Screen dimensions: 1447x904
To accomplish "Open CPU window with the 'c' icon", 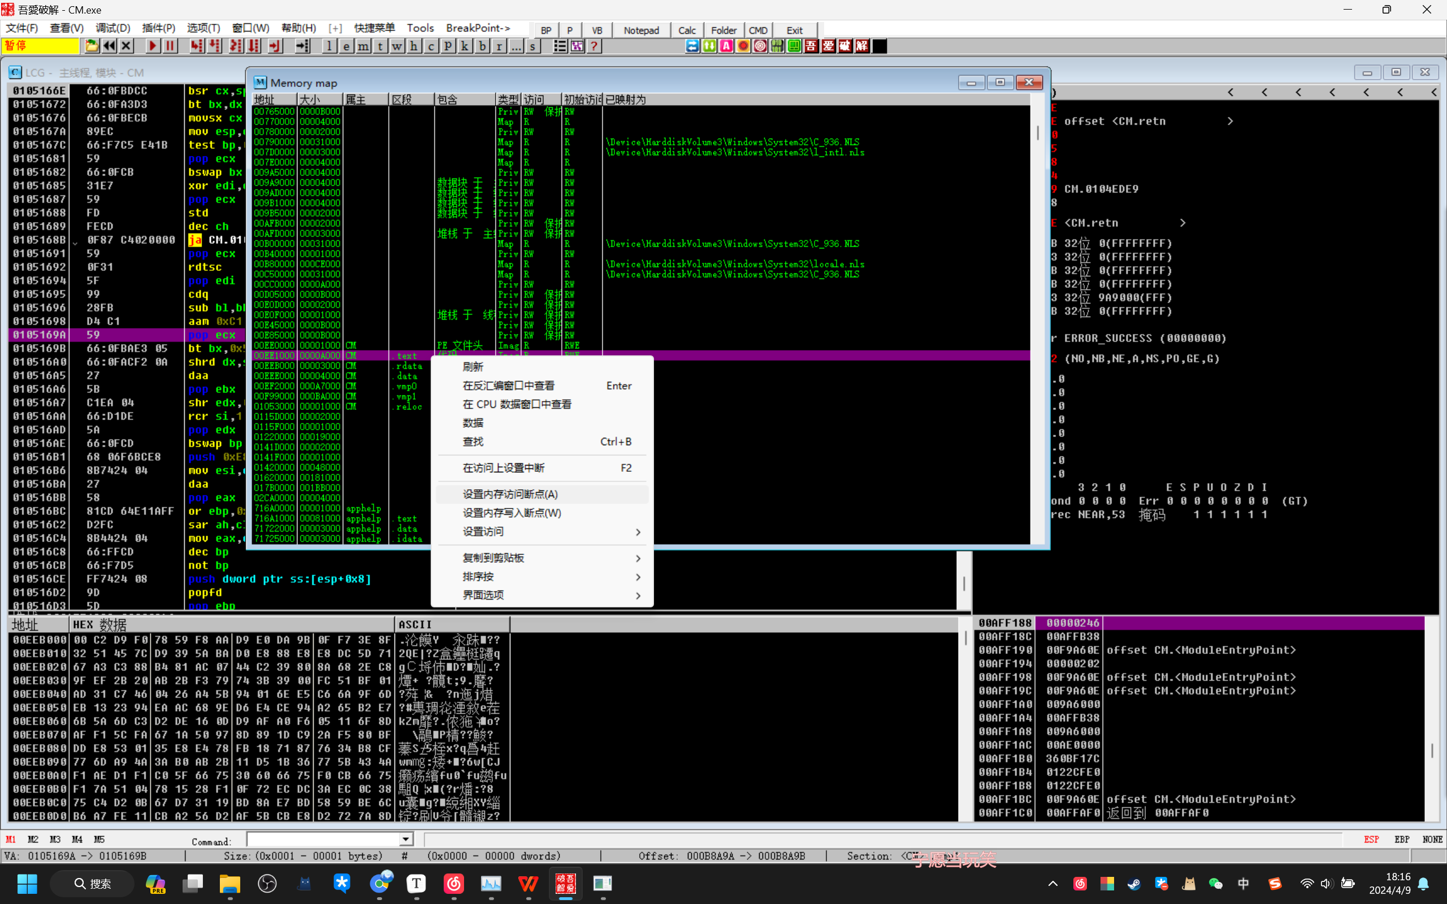I will click(x=431, y=46).
